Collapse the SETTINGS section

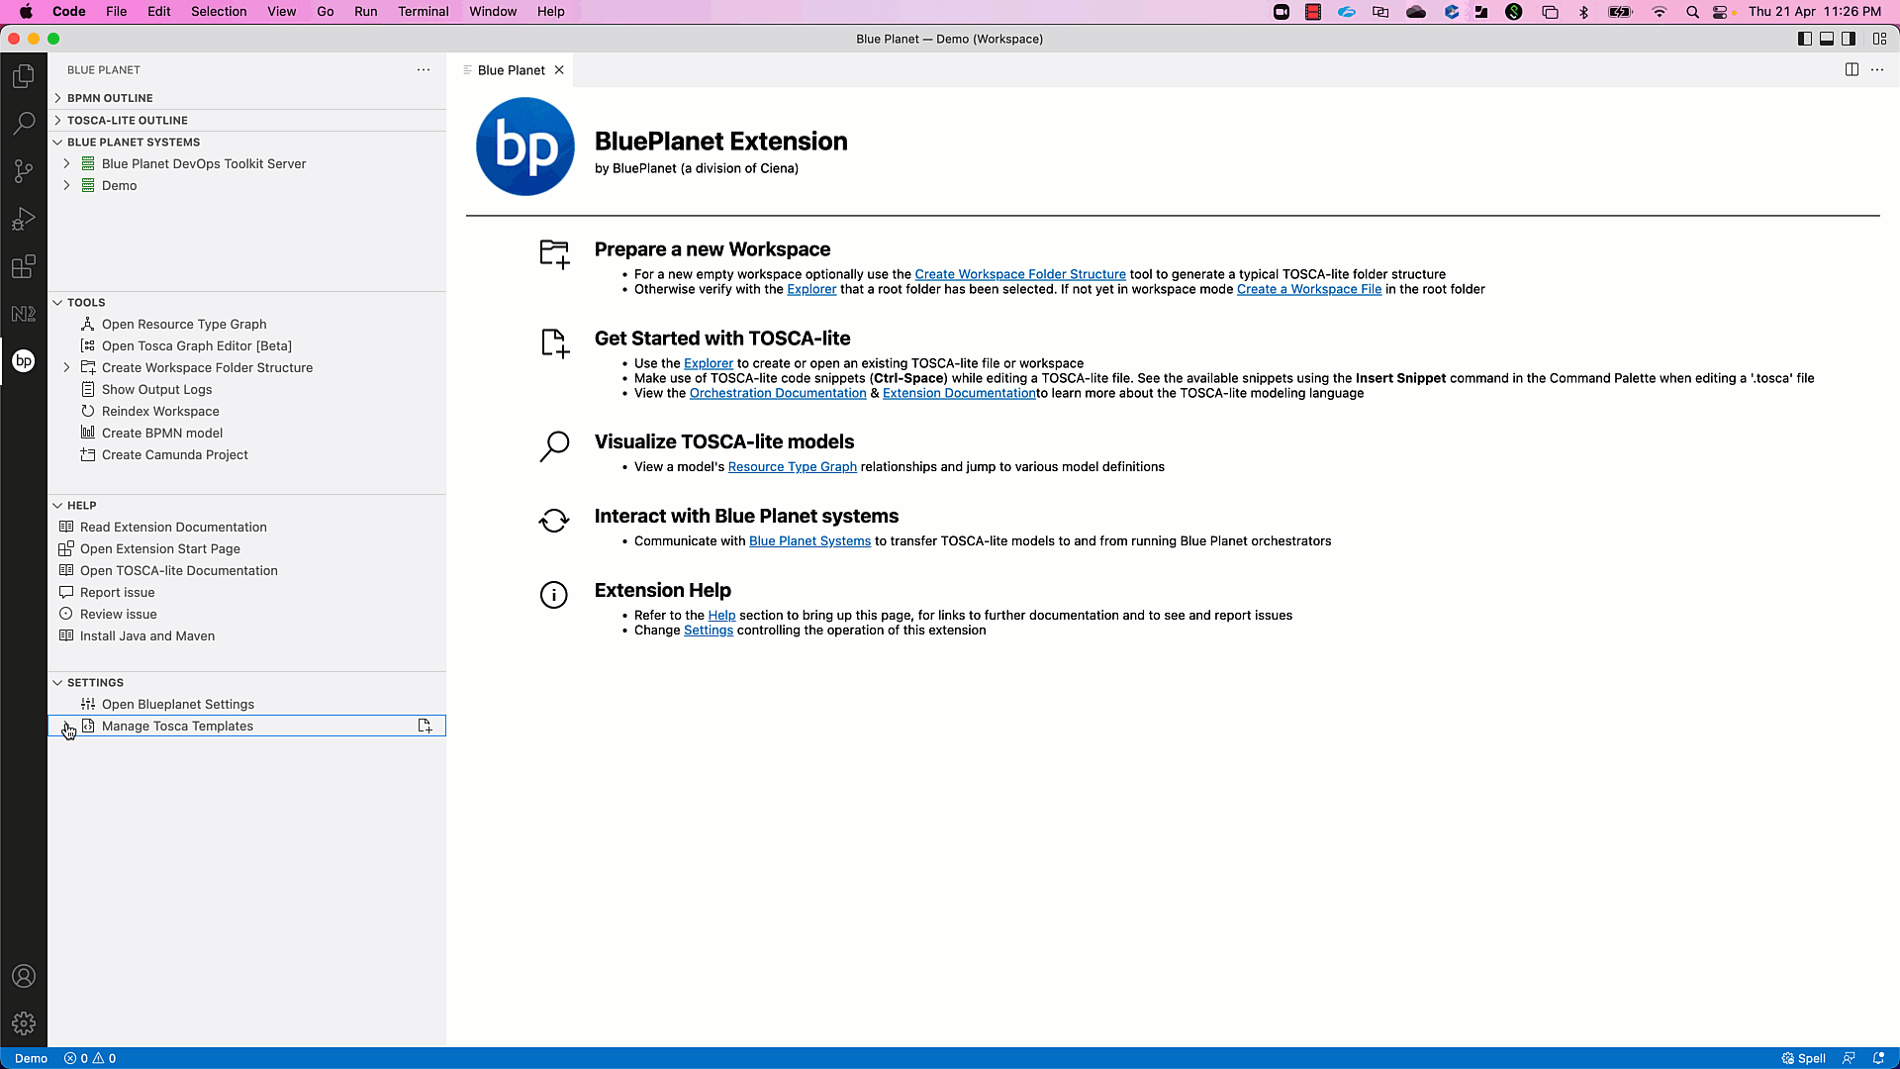click(247, 683)
